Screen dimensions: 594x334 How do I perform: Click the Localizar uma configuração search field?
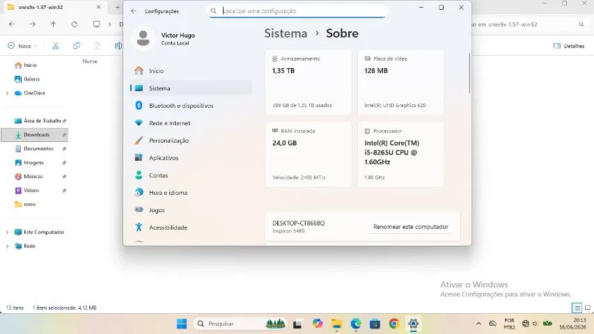pyautogui.click(x=297, y=11)
